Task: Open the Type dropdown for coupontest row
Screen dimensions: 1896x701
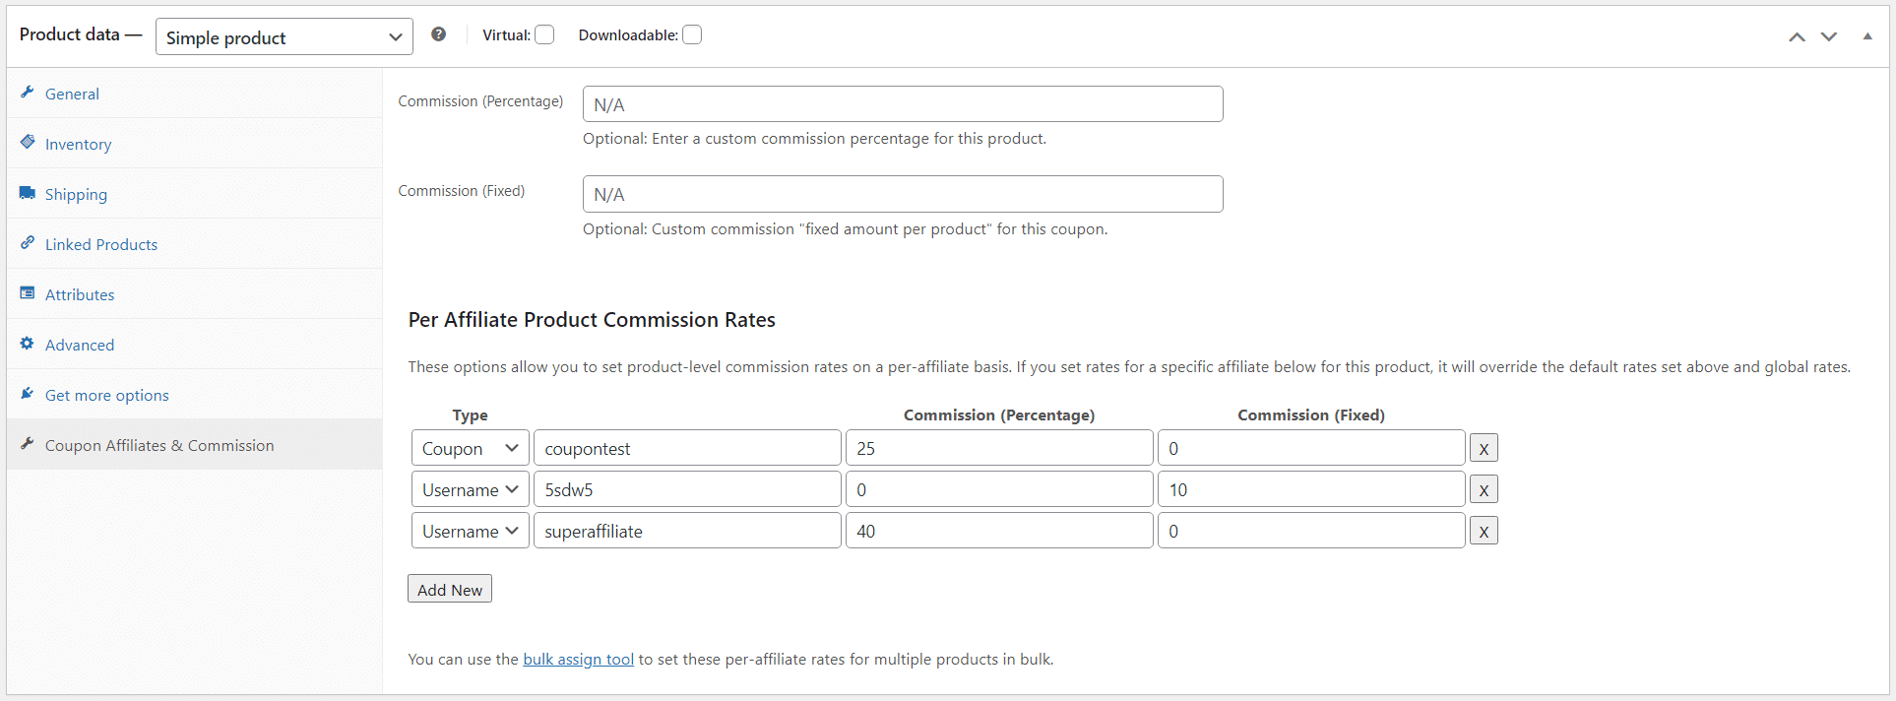Action: (x=471, y=448)
